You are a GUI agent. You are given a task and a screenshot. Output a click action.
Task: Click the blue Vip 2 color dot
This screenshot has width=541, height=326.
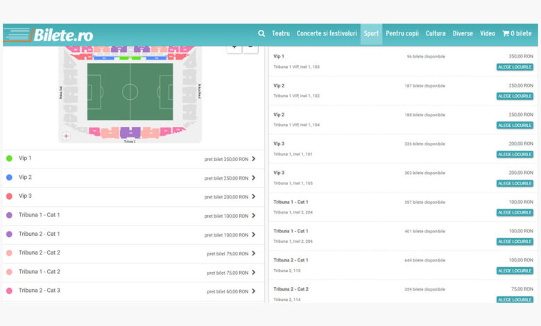(x=9, y=178)
